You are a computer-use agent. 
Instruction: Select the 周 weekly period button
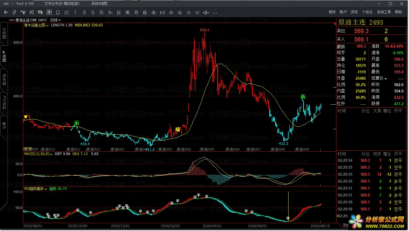(x=127, y=12)
